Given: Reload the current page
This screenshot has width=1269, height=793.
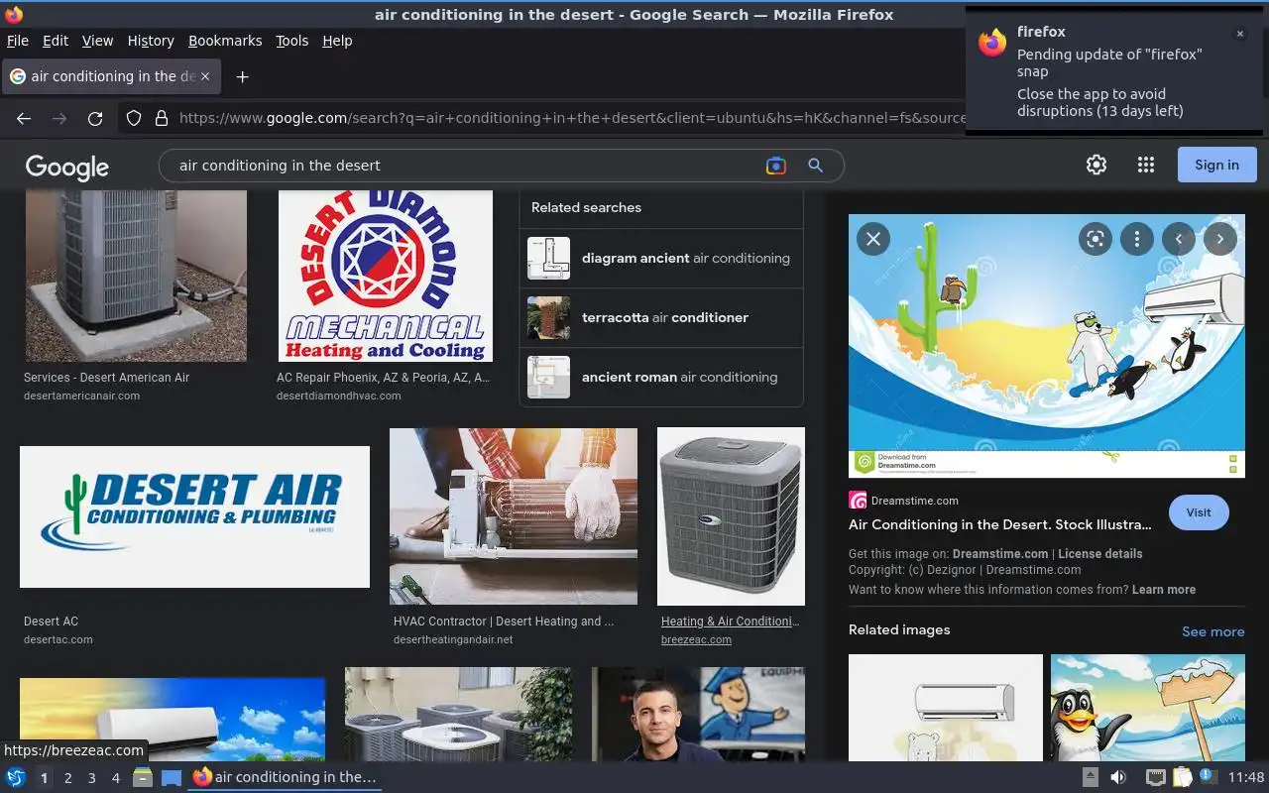Looking at the screenshot, I should (x=95, y=118).
